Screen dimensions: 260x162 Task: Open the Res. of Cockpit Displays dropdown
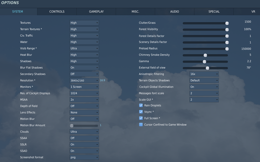pos(84,93)
